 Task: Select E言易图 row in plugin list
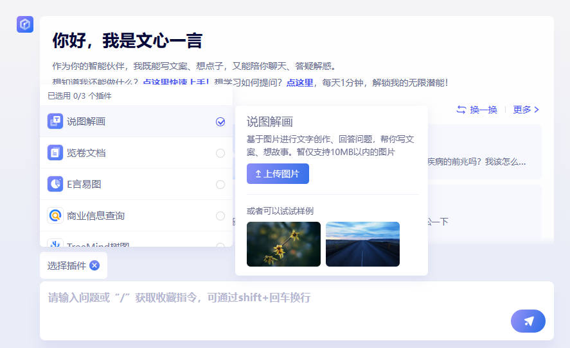136,184
